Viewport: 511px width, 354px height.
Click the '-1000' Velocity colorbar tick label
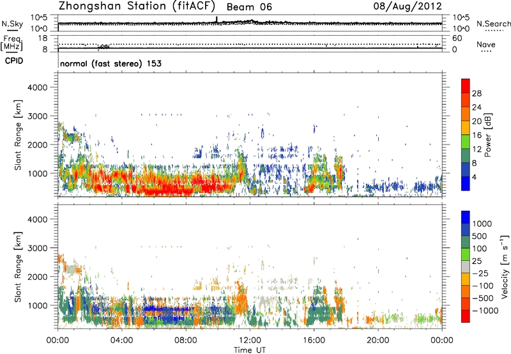(485, 311)
